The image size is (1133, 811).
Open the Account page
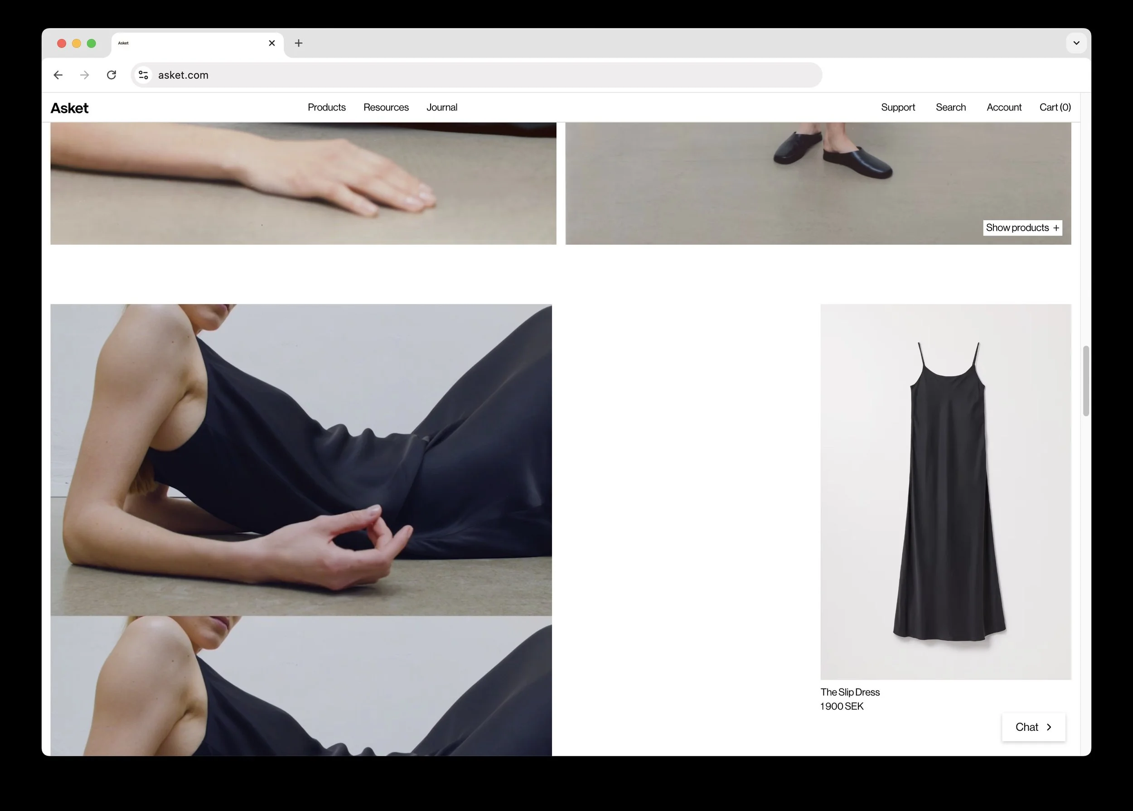[x=1004, y=107]
